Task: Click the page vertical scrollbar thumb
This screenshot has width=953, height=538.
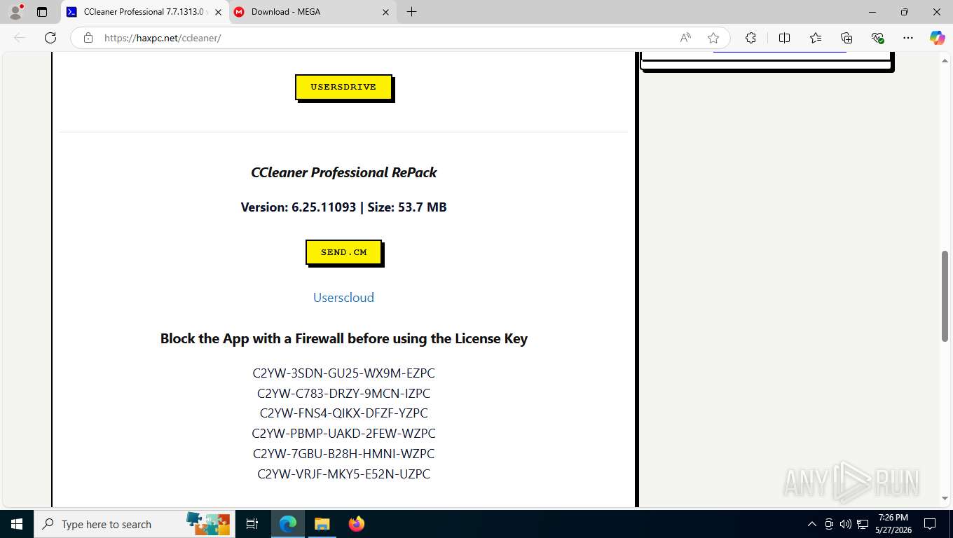Action: [945, 296]
